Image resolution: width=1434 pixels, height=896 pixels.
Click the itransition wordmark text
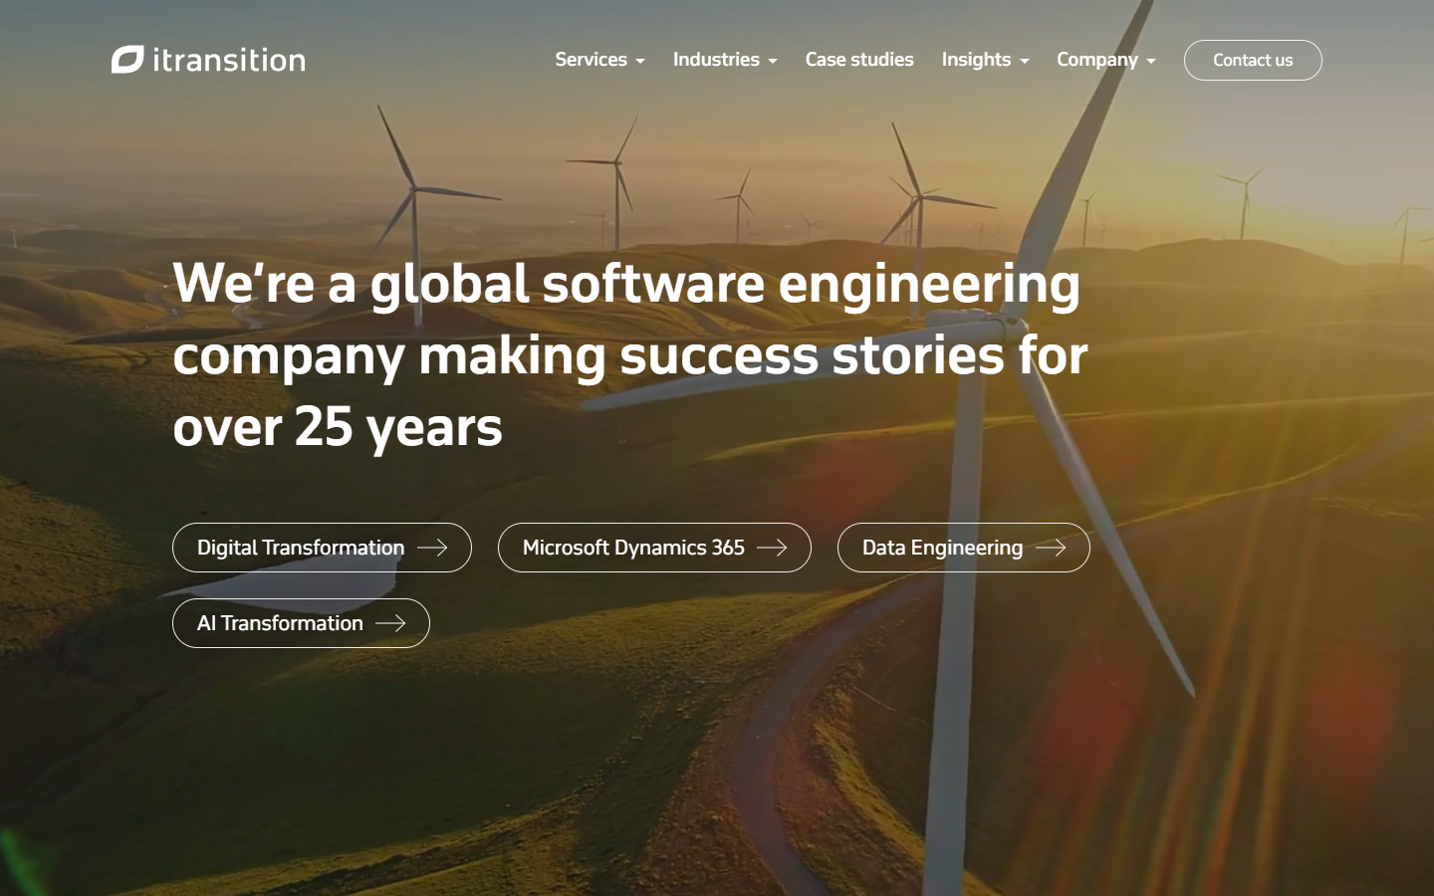pos(229,60)
